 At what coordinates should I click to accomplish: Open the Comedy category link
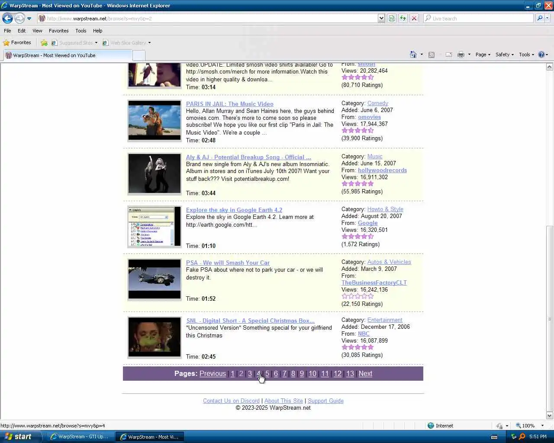(378, 103)
